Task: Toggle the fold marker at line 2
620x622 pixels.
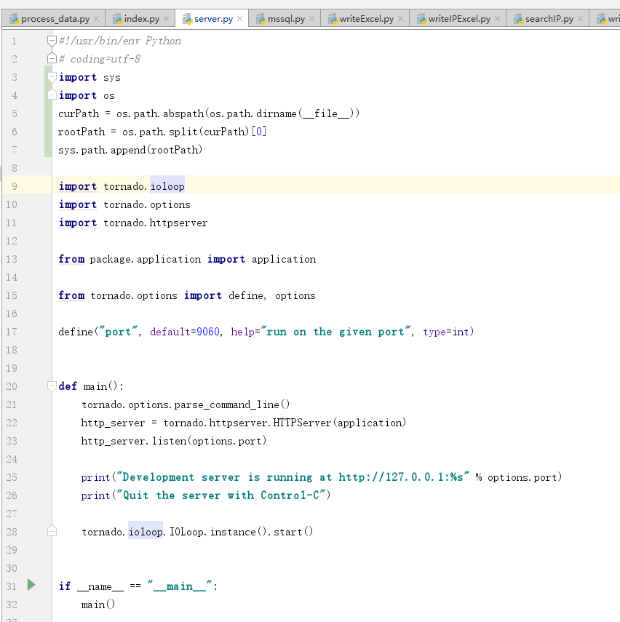Action: pyautogui.click(x=52, y=59)
